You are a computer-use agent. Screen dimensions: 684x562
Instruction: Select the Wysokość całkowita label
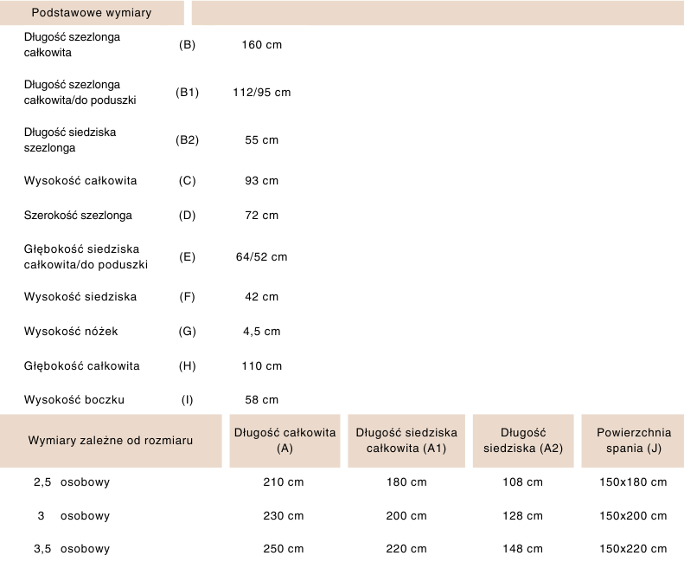pyautogui.click(x=80, y=181)
